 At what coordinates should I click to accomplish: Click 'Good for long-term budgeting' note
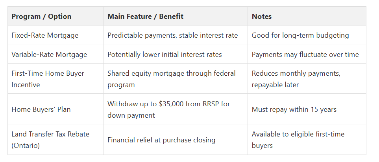tap(300, 35)
